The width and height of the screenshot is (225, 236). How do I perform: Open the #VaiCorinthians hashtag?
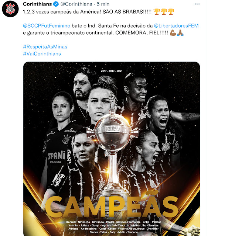coord(42,54)
